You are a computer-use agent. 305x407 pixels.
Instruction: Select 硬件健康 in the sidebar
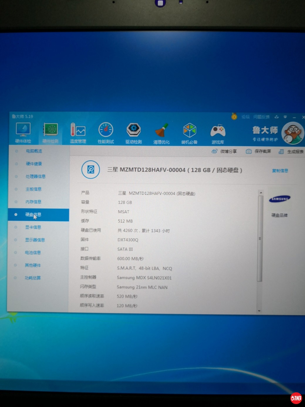click(x=34, y=164)
